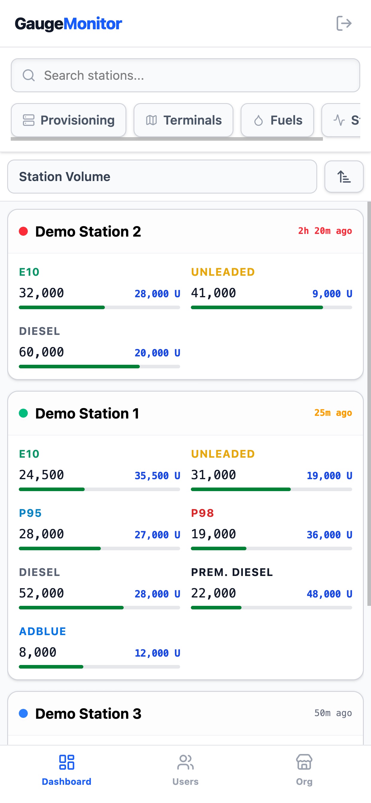This screenshot has height=803, width=371.
Task: Click the logout icon in header
Action: pos(344,23)
